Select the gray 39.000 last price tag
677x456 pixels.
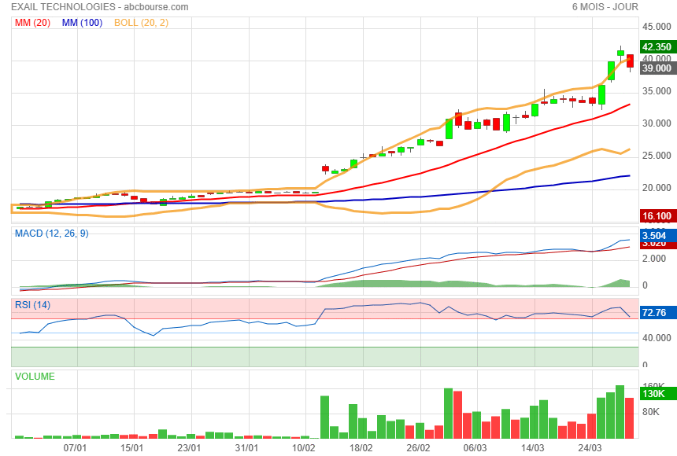pos(657,68)
